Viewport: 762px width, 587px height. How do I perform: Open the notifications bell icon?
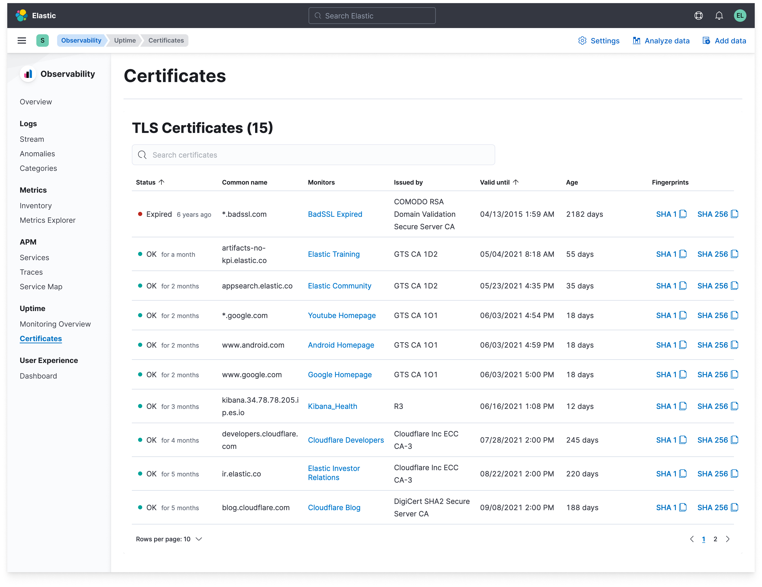pyautogui.click(x=719, y=16)
